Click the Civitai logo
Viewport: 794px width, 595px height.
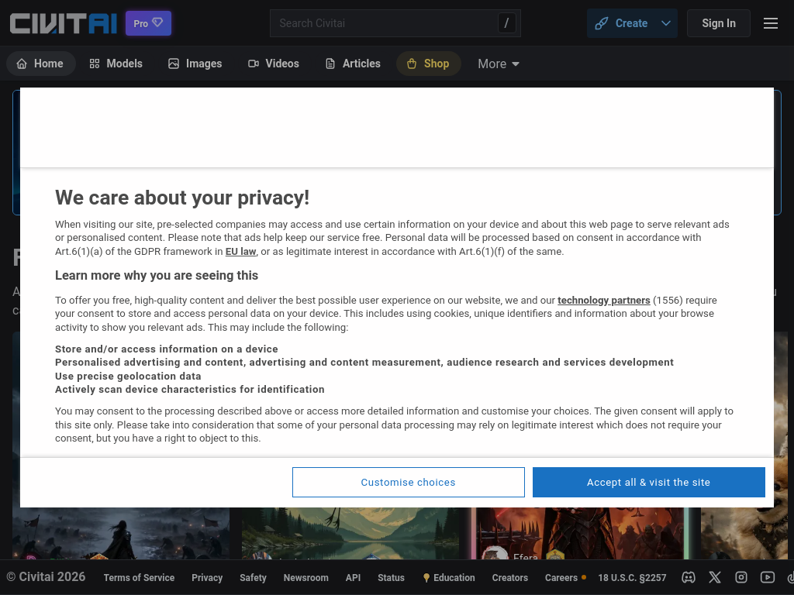pos(64,23)
